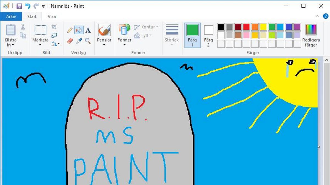This screenshot has width=330, height=185.
Task: Collapse the ribbon with the chevron
Action: (317, 16)
